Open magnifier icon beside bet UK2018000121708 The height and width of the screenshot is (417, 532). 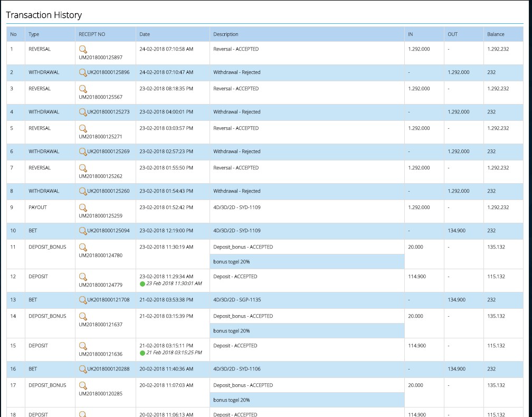tap(83, 300)
